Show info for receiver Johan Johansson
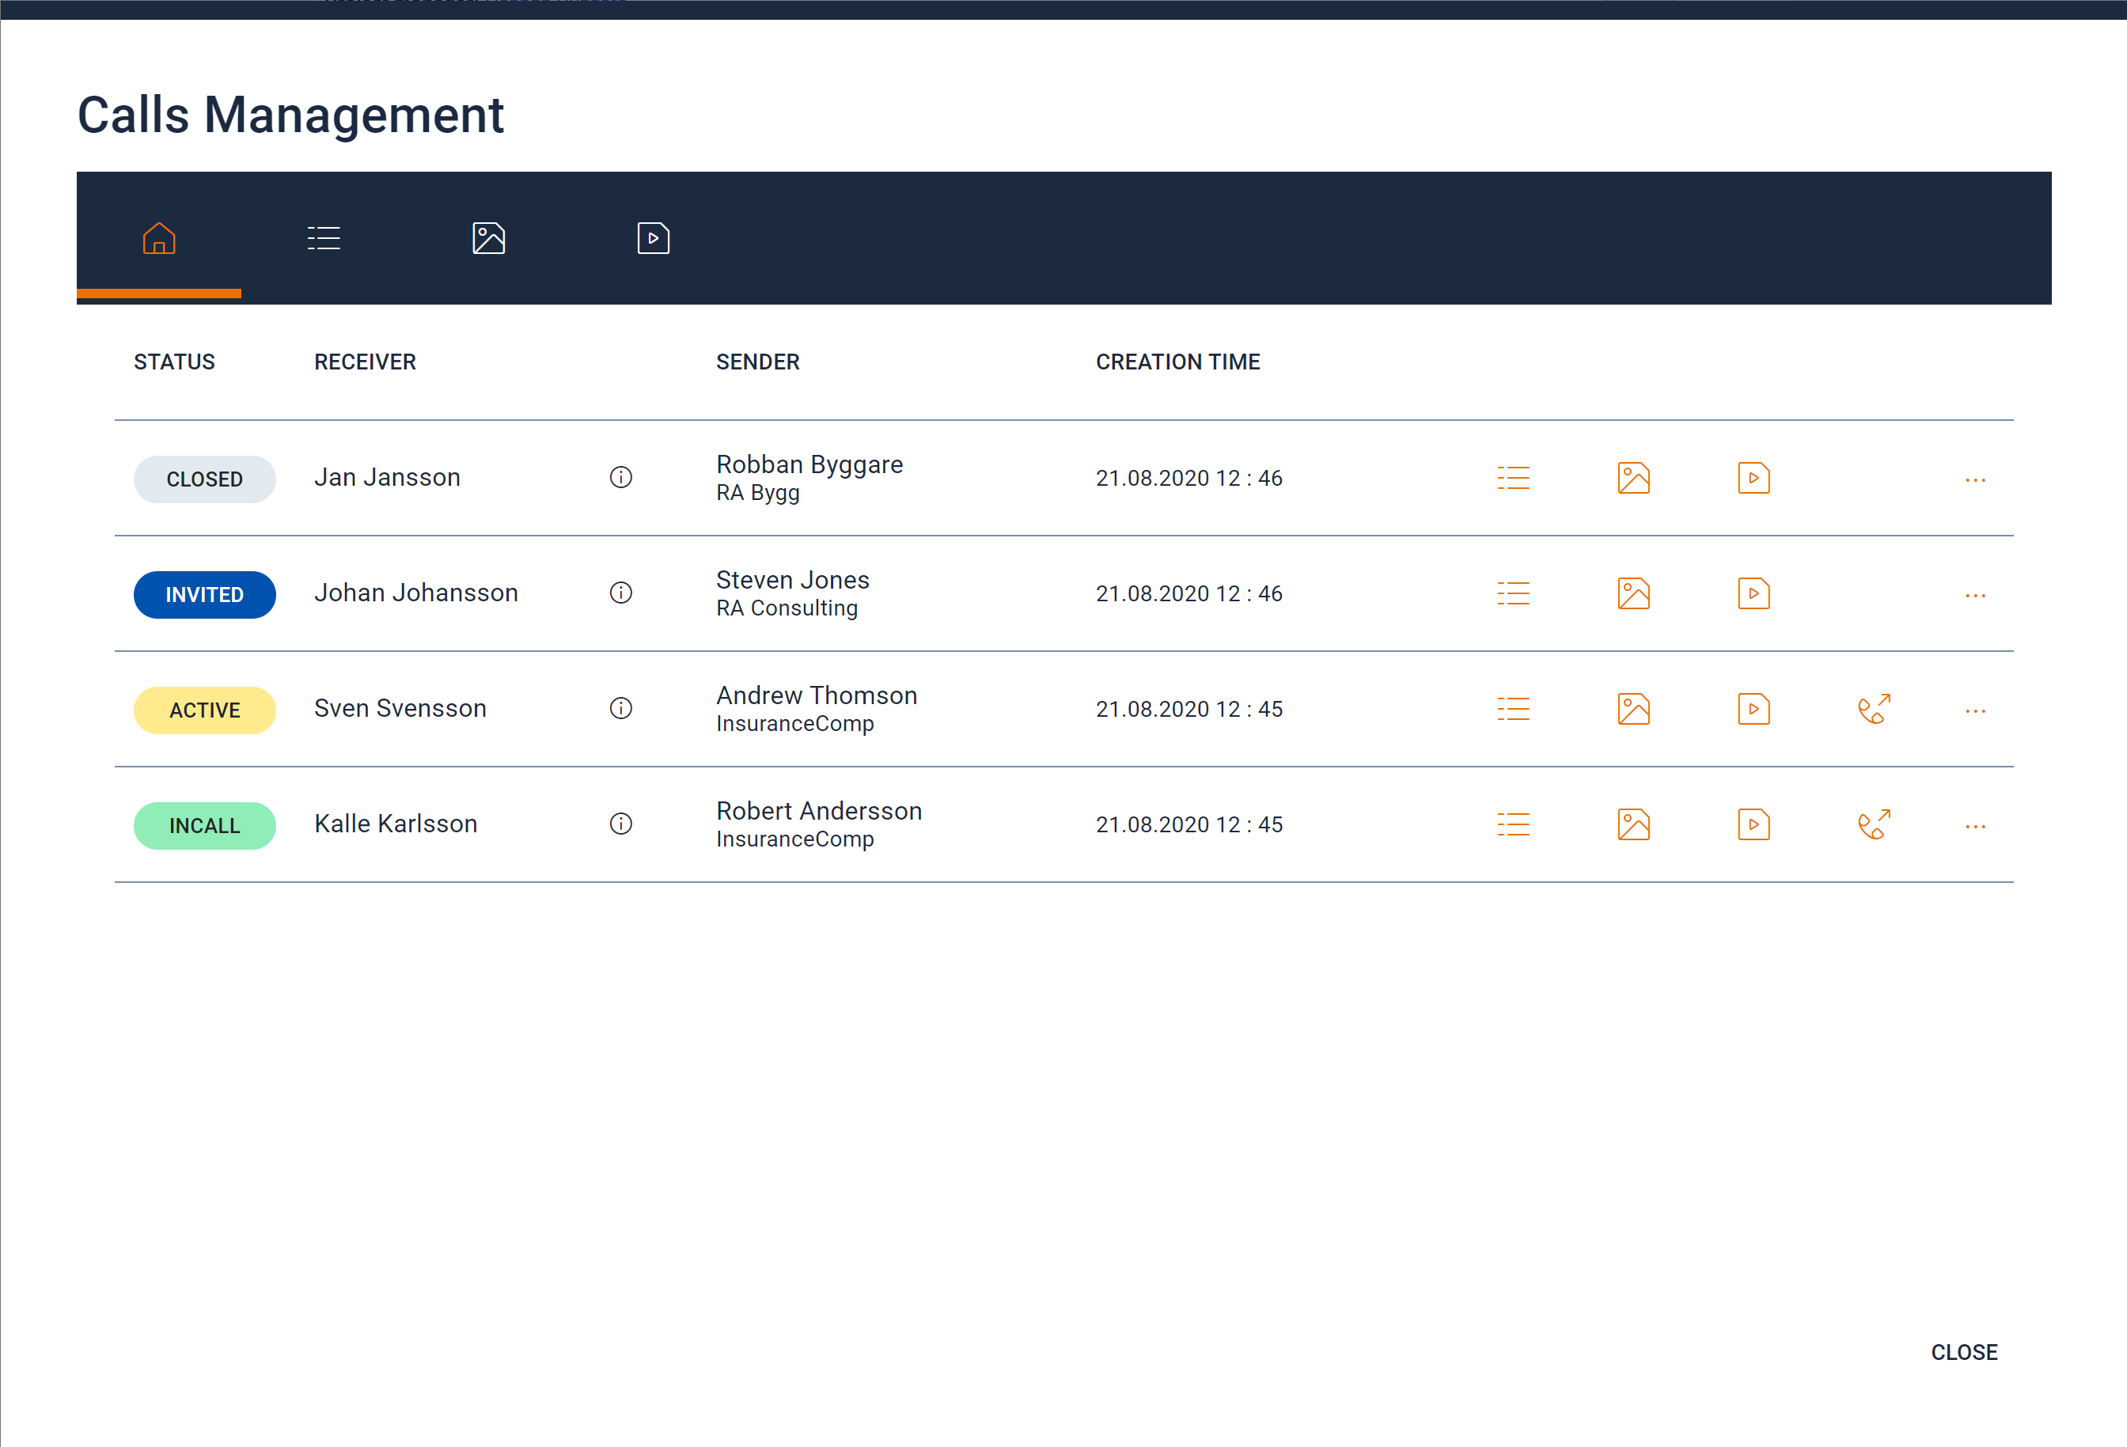 tap(620, 592)
